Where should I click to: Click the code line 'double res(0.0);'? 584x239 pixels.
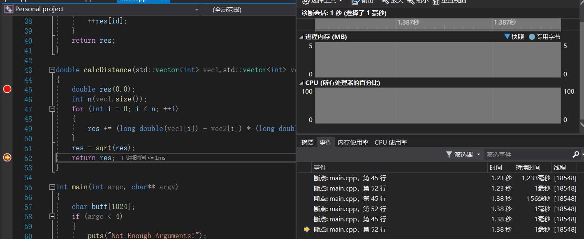pyautogui.click(x=103, y=89)
